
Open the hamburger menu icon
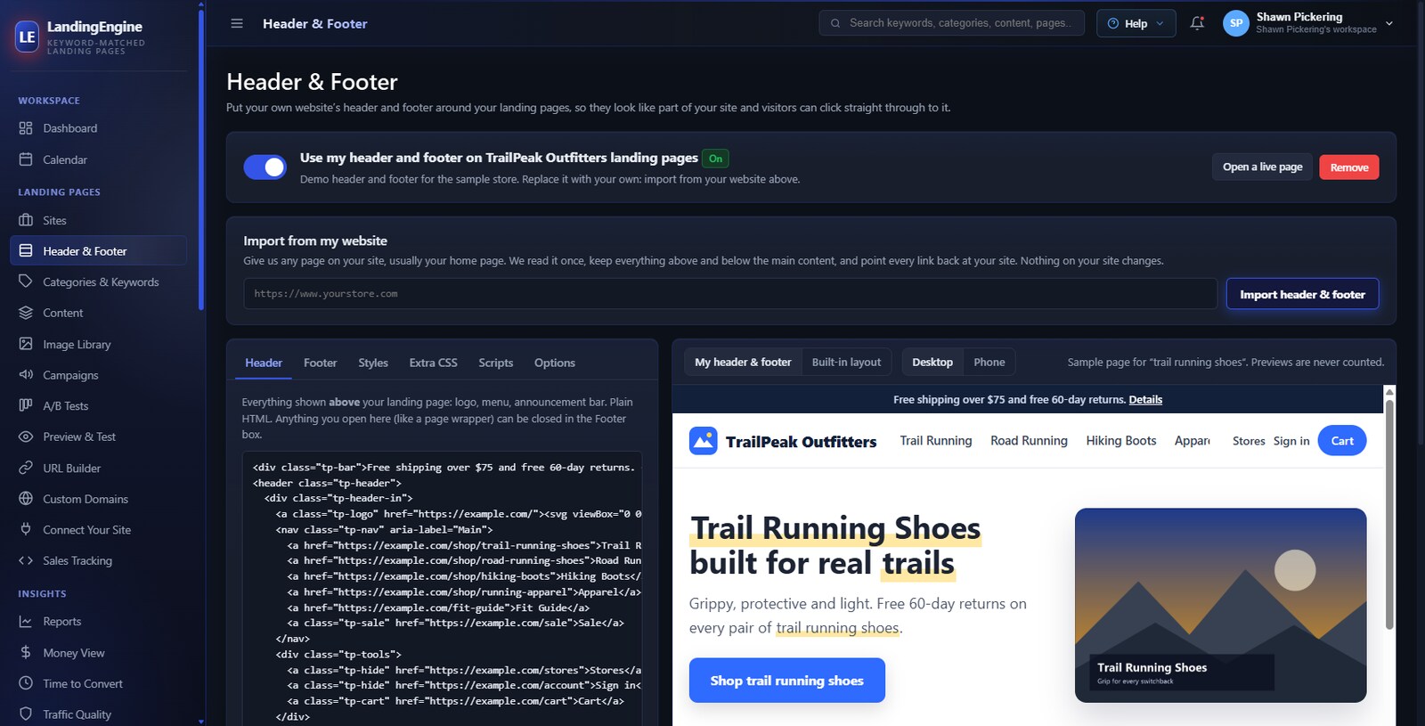click(x=237, y=23)
